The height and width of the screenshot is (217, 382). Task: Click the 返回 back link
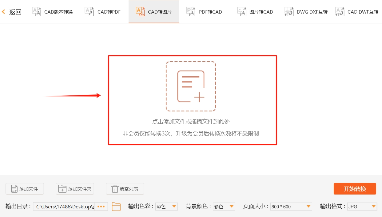12,12
